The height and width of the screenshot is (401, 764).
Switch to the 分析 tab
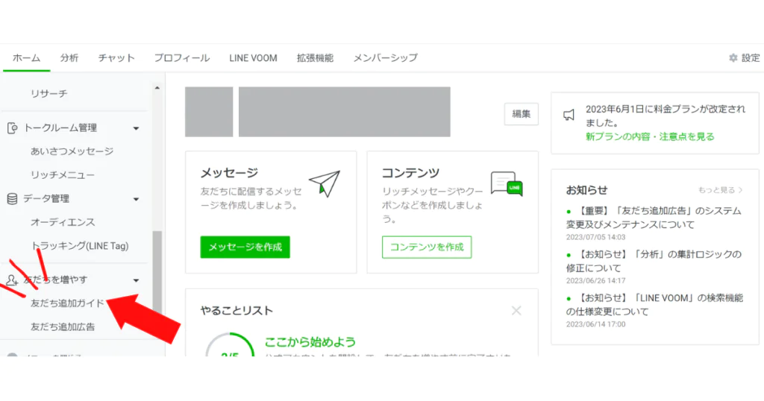(x=69, y=58)
